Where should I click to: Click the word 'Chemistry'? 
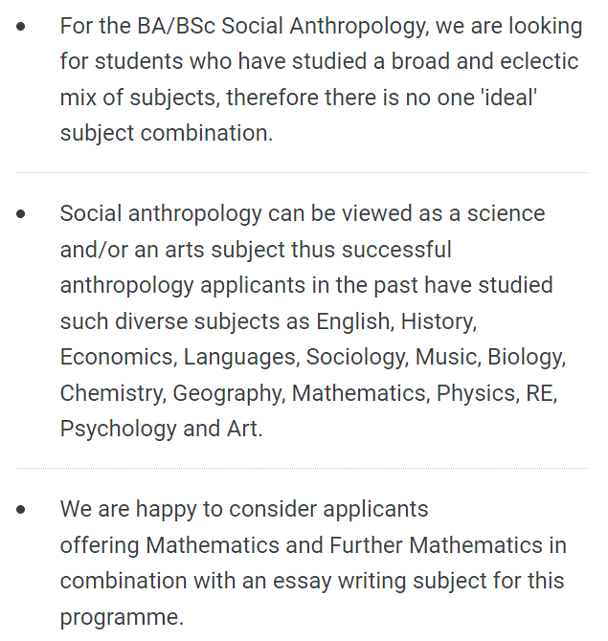pos(111,392)
